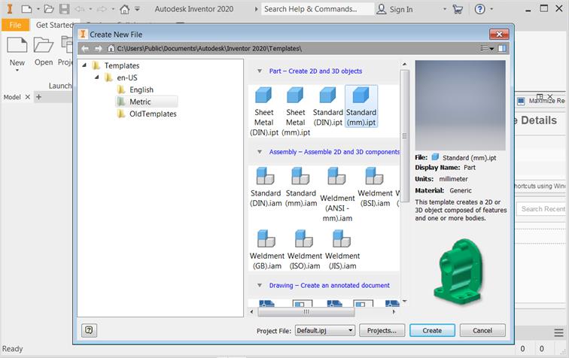Choose the Standard (DIN).ipt part template
The height and width of the screenshot is (358, 569).
(327, 107)
